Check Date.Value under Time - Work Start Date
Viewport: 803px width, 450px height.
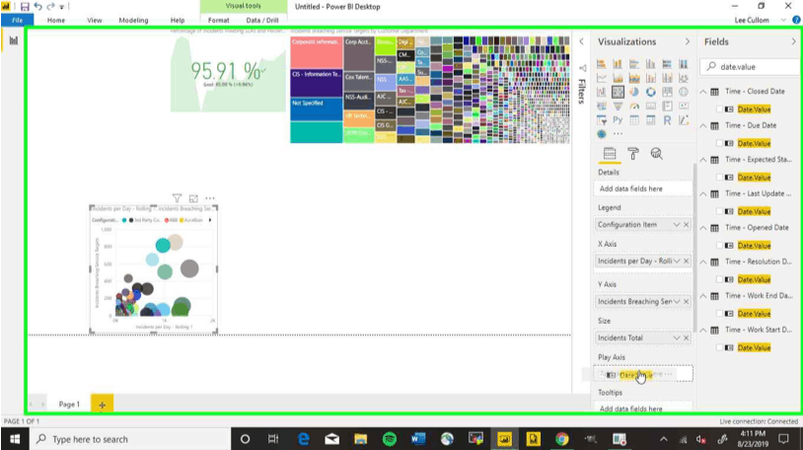[719, 347]
